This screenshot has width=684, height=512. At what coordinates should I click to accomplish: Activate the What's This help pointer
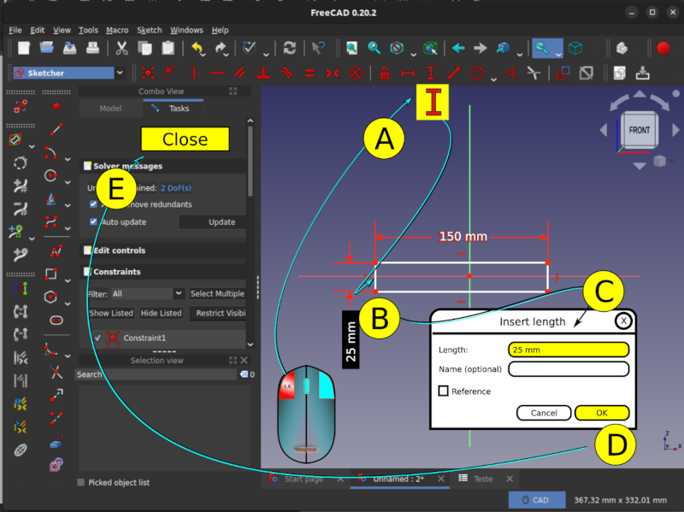pos(318,48)
